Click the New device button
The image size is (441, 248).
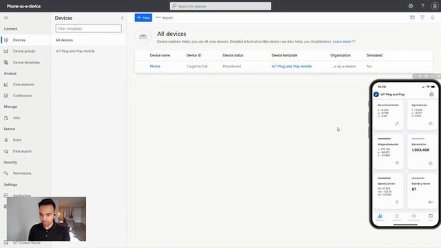[143, 18]
